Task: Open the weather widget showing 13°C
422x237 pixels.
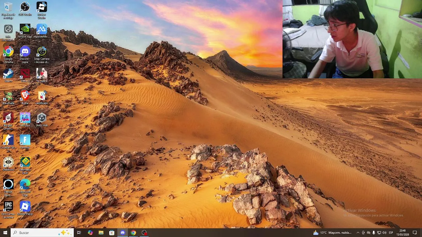Action: click(332, 233)
